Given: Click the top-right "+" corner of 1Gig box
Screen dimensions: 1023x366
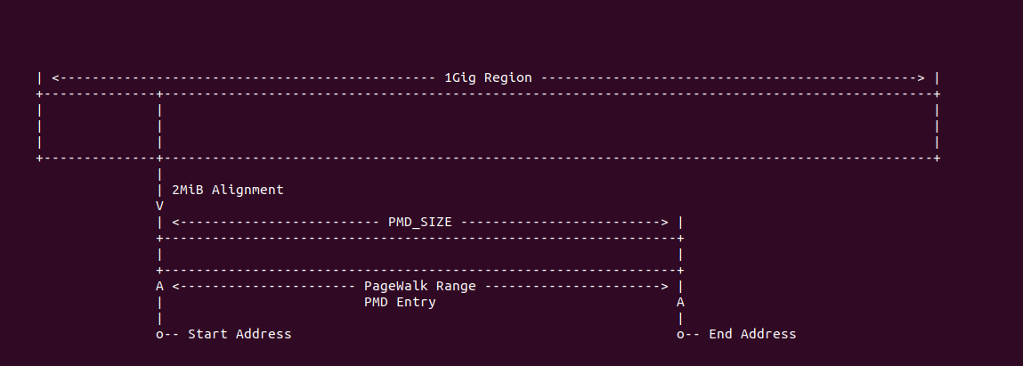Looking at the screenshot, I should point(937,94).
